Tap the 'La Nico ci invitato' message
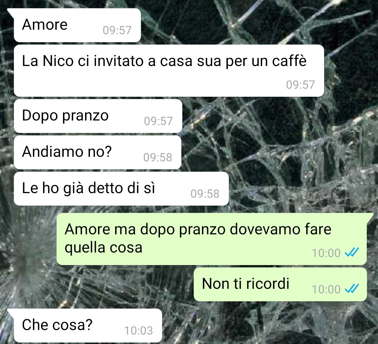Screen dimensions: 378x344 tap(169, 71)
